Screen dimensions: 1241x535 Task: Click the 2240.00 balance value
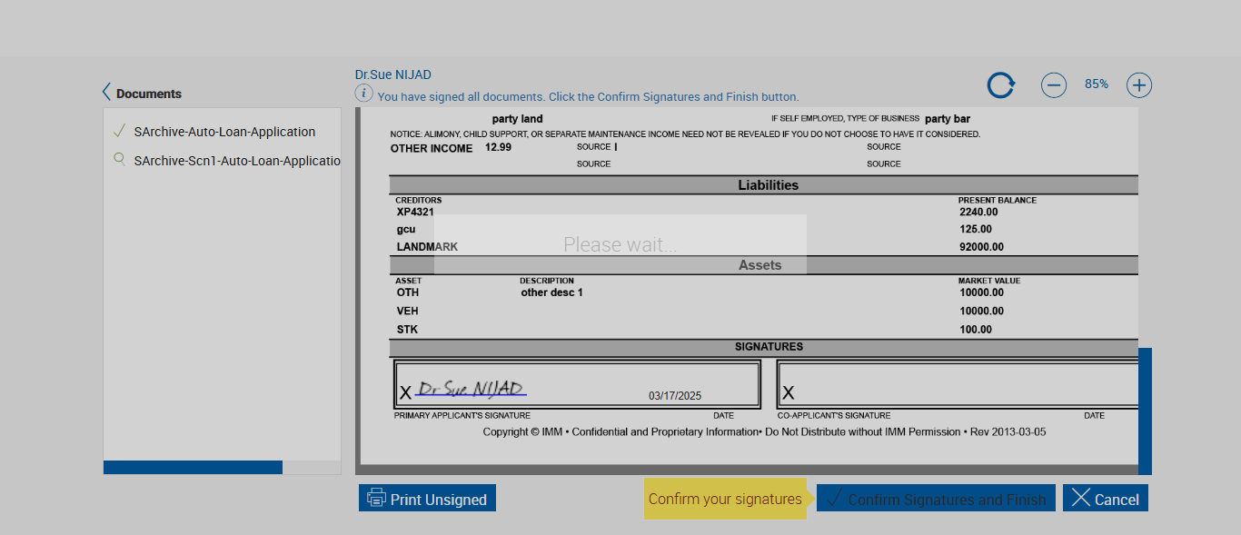978,212
